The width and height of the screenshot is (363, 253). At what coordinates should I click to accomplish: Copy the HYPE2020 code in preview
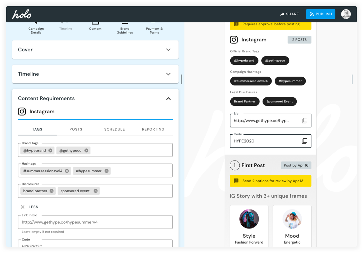[x=304, y=141]
